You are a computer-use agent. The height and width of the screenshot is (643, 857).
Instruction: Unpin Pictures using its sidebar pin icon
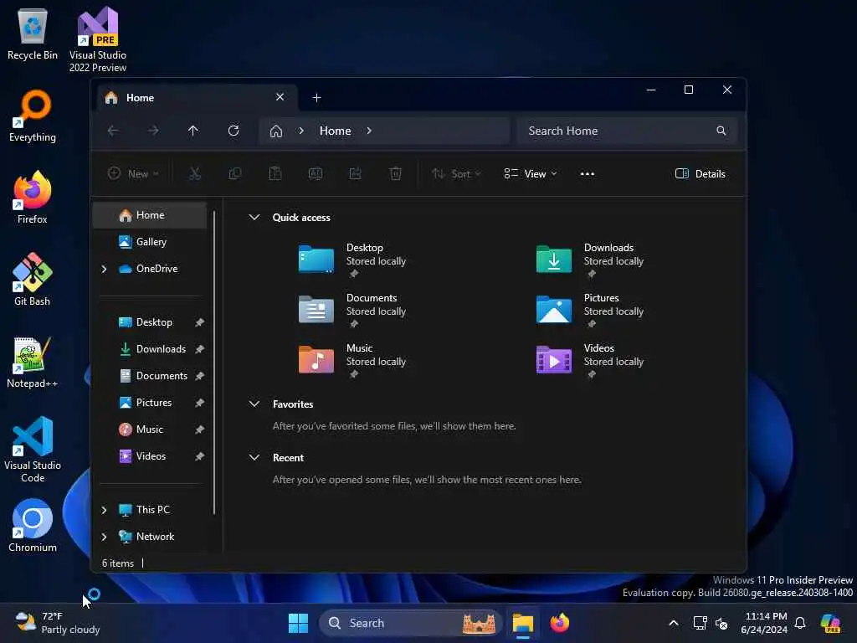200,403
